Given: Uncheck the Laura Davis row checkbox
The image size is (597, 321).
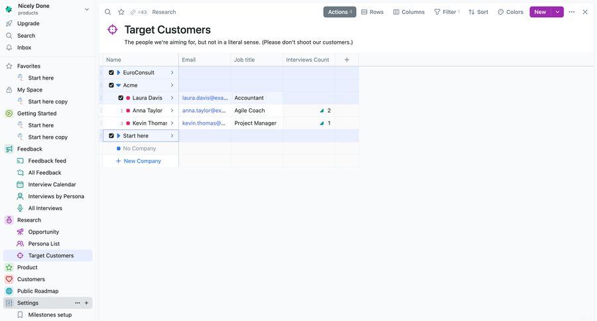Looking at the screenshot, I should [x=121, y=98].
